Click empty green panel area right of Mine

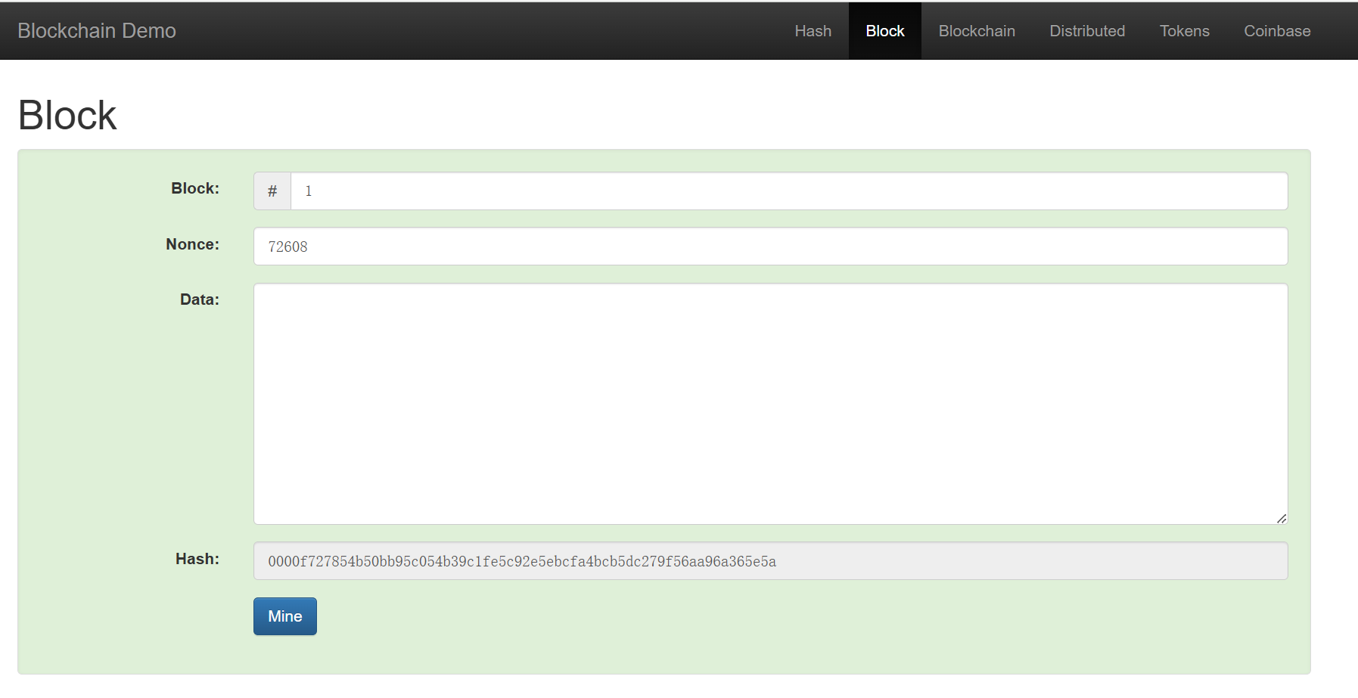click(x=757, y=617)
